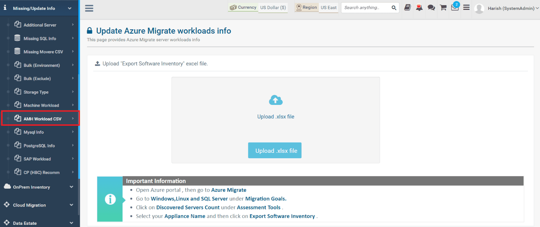The image size is (540, 227).
Task: Open the chat bubbles icon
Action: click(x=431, y=8)
